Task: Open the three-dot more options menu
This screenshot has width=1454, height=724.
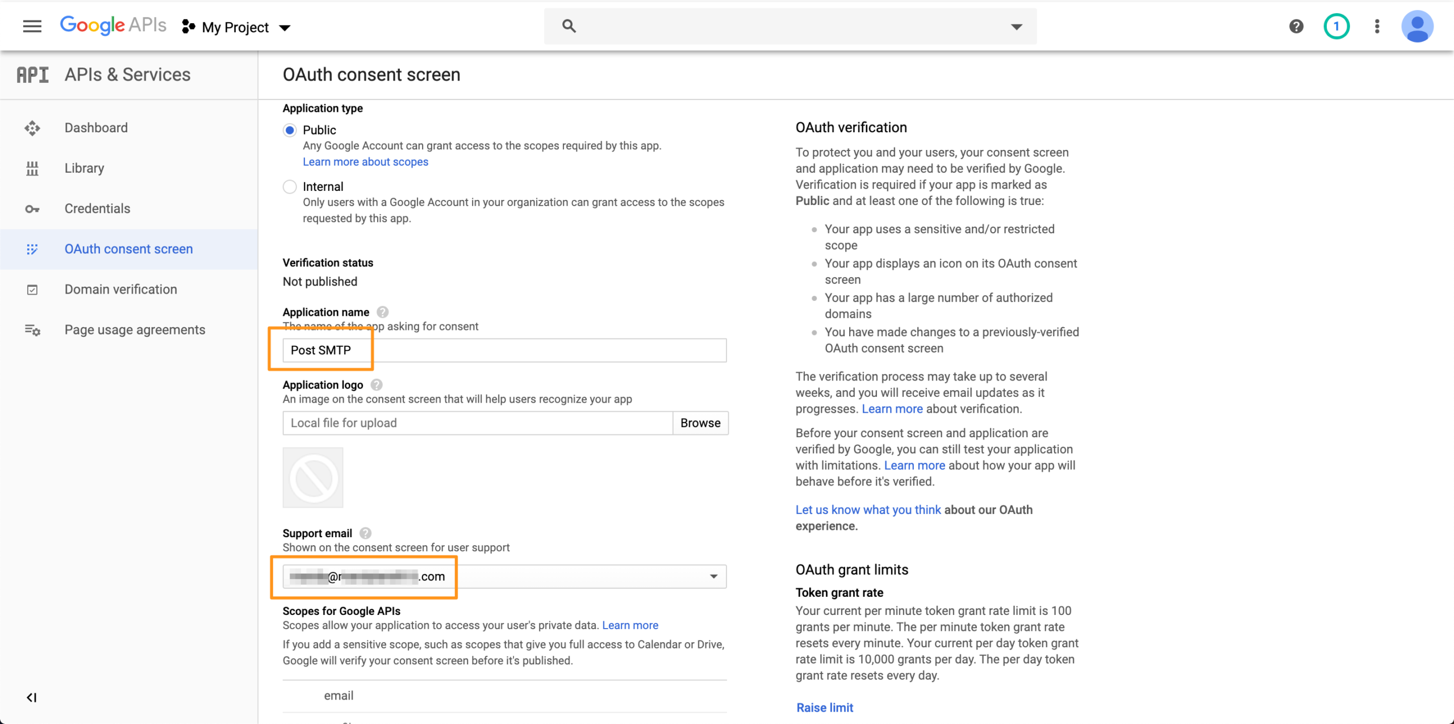Action: tap(1377, 26)
